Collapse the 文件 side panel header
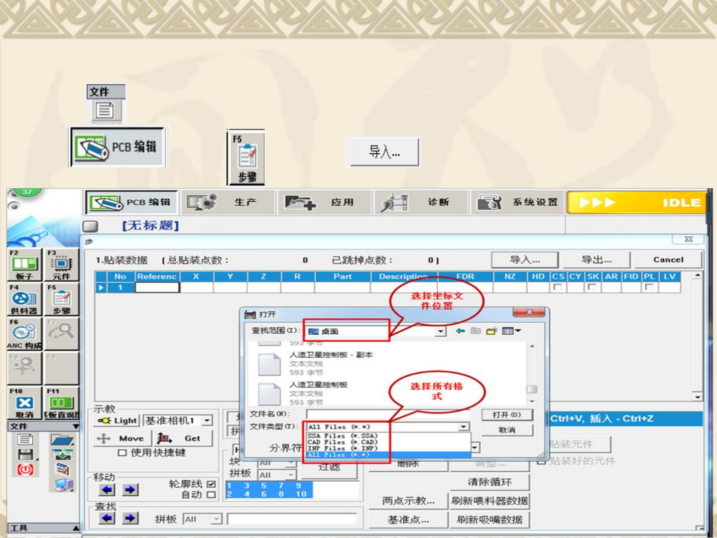Image resolution: width=717 pixels, height=538 pixels. tap(44, 426)
